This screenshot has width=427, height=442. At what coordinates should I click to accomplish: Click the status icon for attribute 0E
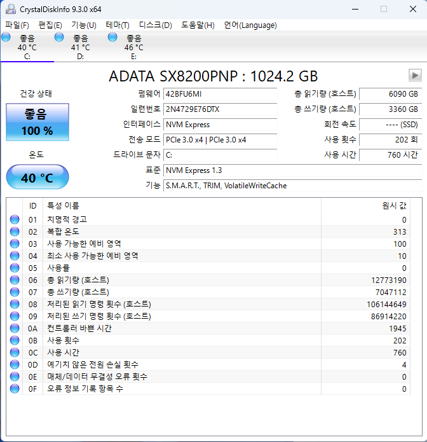pyautogui.click(x=15, y=377)
